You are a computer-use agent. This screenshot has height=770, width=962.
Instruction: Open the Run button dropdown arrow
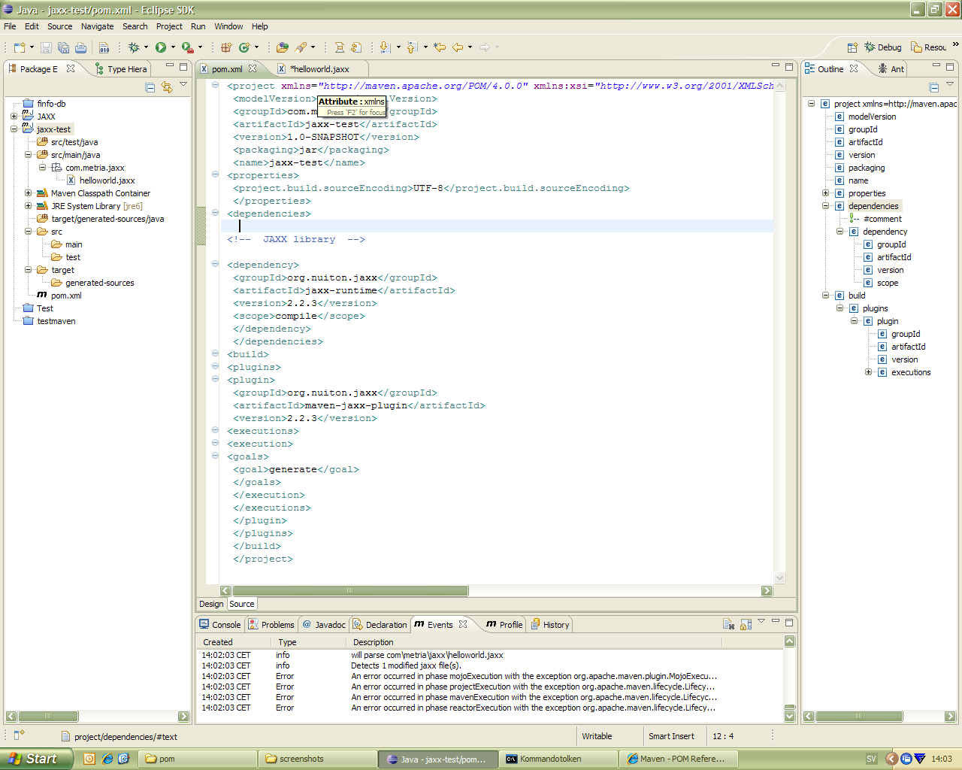point(173,47)
